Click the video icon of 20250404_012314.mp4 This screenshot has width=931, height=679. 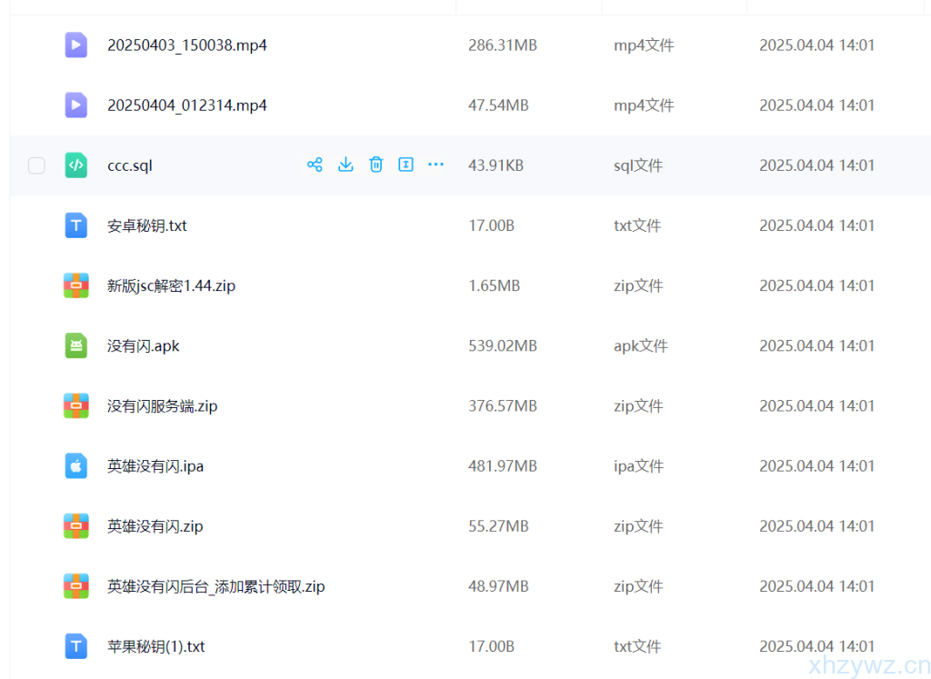pyautogui.click(x=75, y=105)
